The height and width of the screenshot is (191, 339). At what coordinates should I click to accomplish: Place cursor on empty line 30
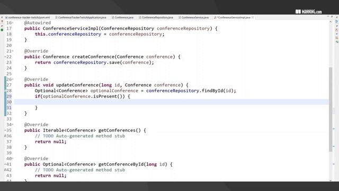click(171, 102)
